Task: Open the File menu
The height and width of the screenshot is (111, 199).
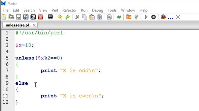Action: click(x=6, y=10)
